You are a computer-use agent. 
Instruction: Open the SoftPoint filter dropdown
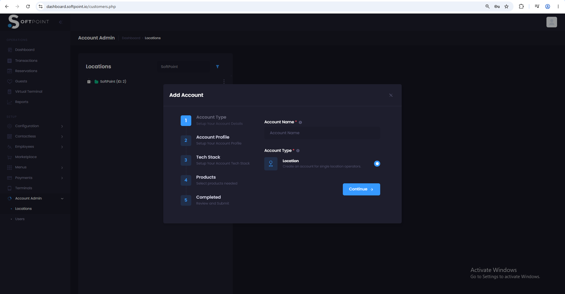183,67
